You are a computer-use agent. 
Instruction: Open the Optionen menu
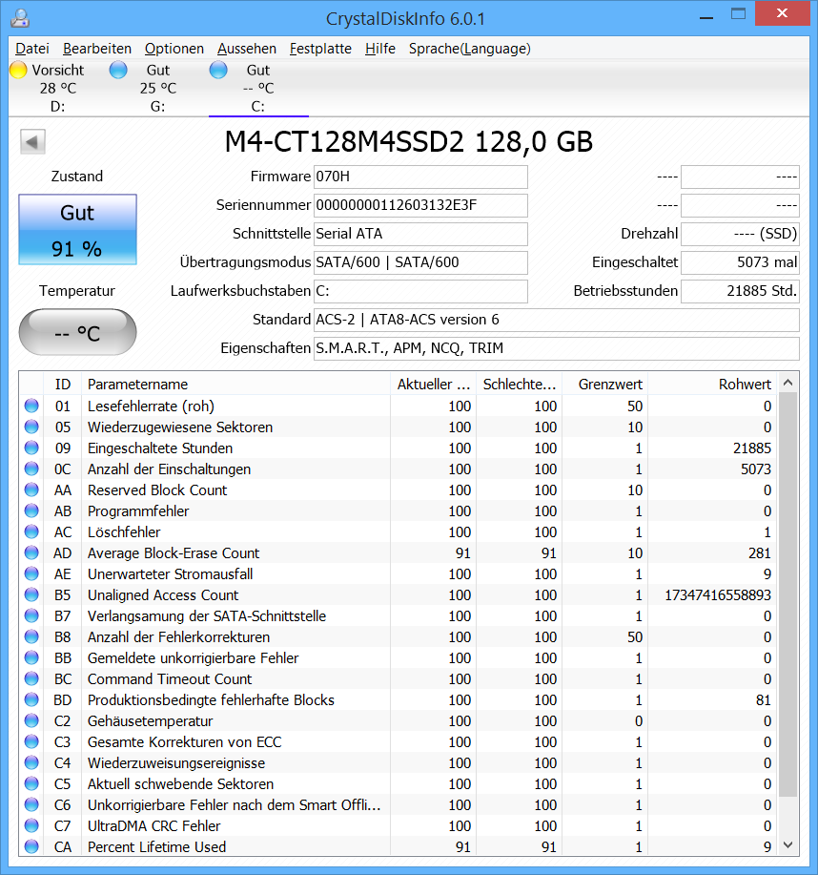174,49
